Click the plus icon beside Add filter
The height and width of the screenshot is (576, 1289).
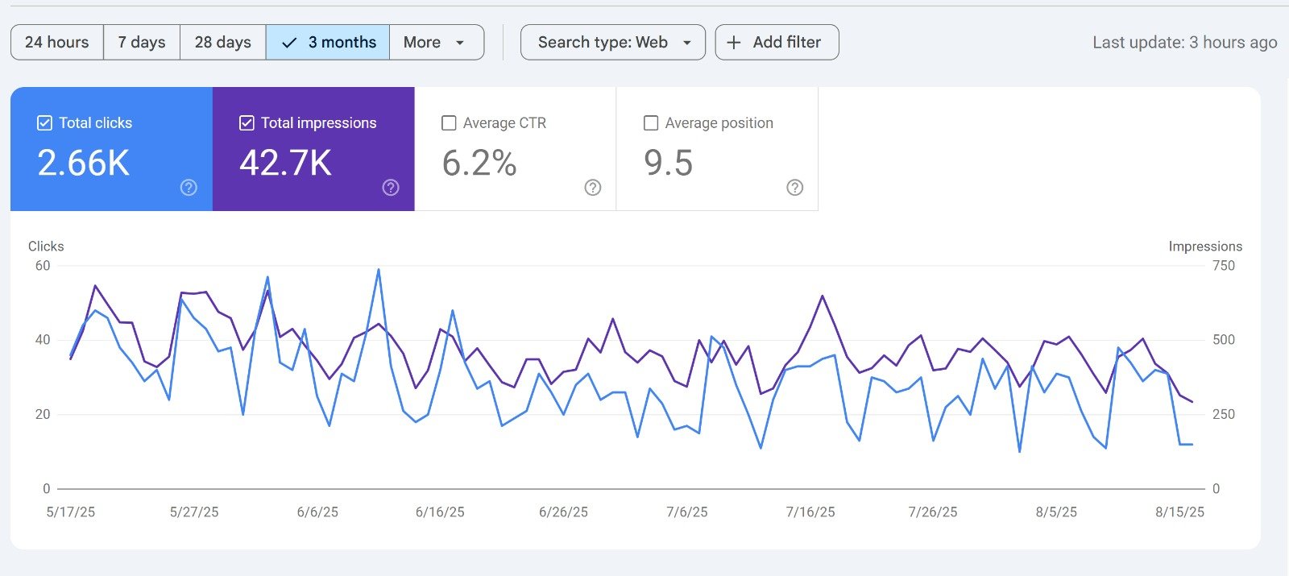tap(734, 43)
